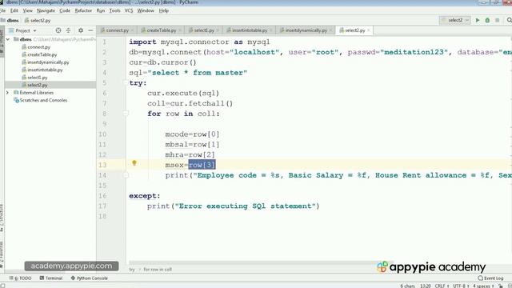The image size is (512, 288).
Task: Click select2.py breadcrumb in navigation bar
Action: (x=38, y=20)
